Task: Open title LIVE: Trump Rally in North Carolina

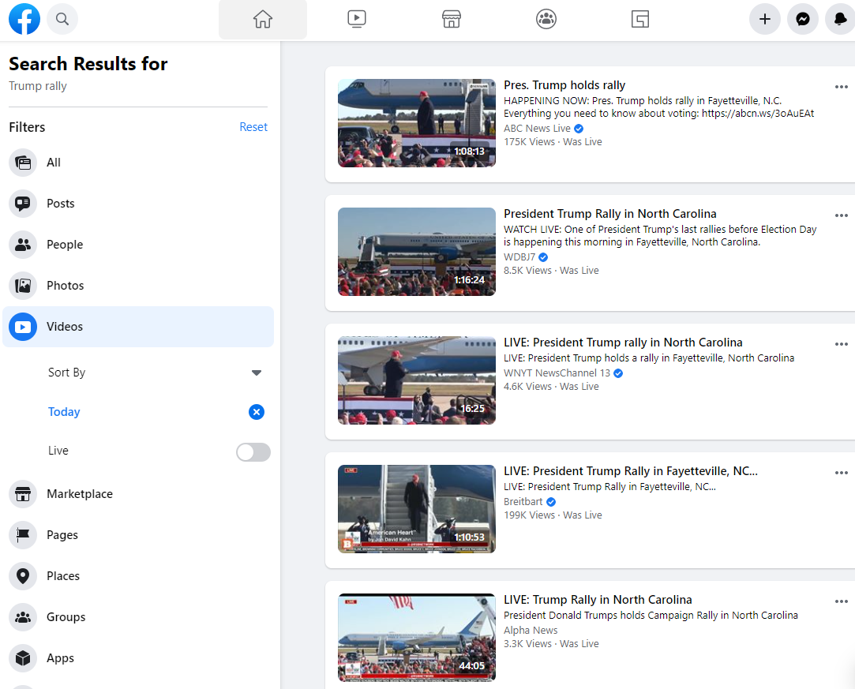Action: (x=598, y=600)
